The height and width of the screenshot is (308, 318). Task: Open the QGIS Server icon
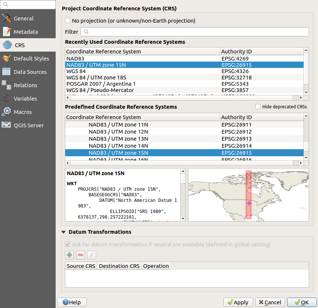pyautogui.click(x=7, y=125)
